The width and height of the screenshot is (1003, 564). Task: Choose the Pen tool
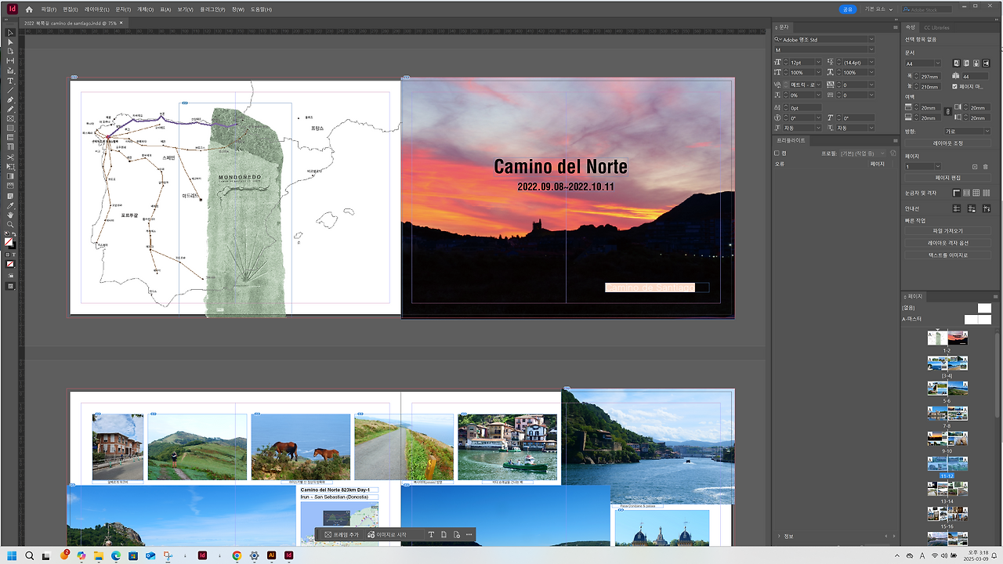pos(10,99)
